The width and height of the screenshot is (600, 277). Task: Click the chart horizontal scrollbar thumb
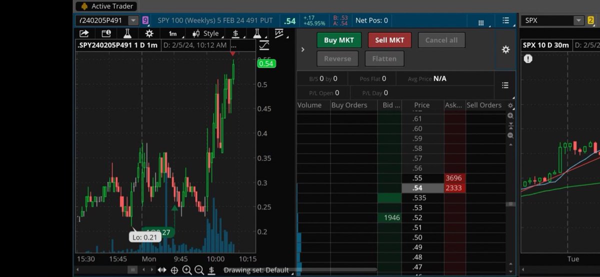point(132,270)
